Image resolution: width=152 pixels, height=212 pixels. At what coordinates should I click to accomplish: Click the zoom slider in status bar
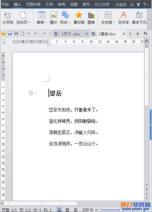pyautogui.click(x=121, y=210)
